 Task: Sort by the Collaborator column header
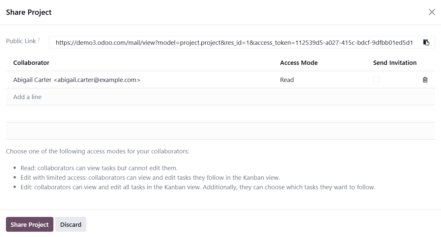pos(31,63)
